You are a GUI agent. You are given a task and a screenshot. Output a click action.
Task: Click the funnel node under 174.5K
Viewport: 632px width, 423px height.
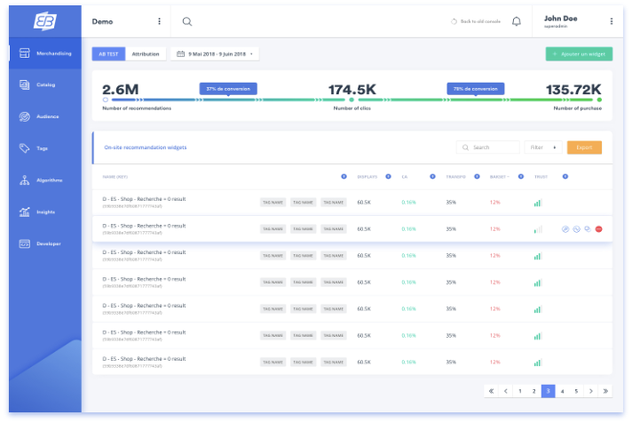352,100
